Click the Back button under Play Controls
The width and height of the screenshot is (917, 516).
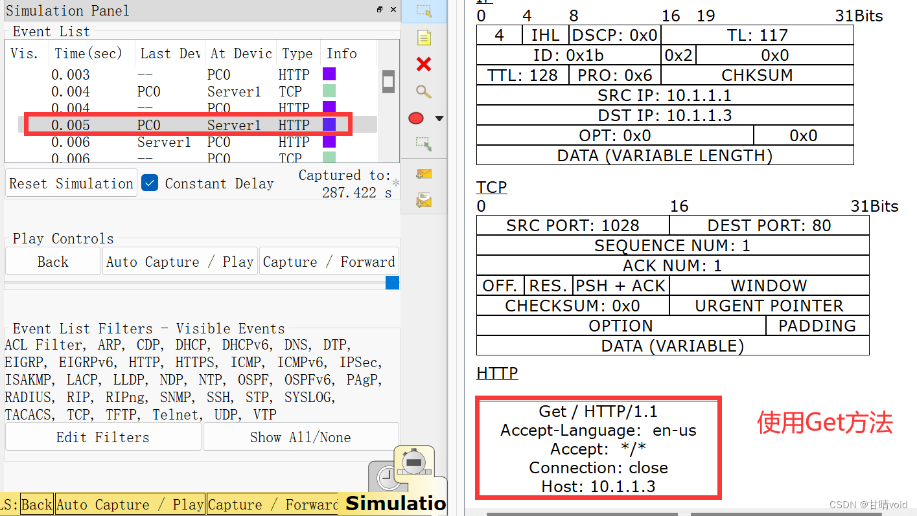(x=53, y=262)
